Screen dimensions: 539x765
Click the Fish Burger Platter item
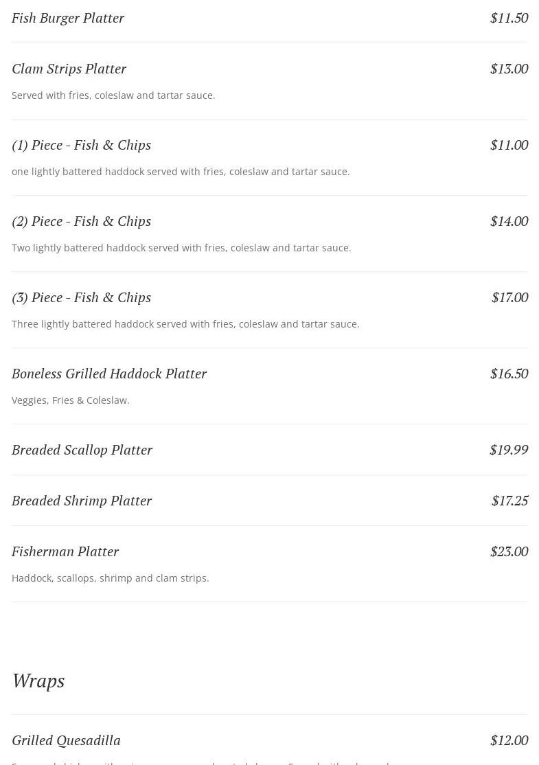(68, 18)
